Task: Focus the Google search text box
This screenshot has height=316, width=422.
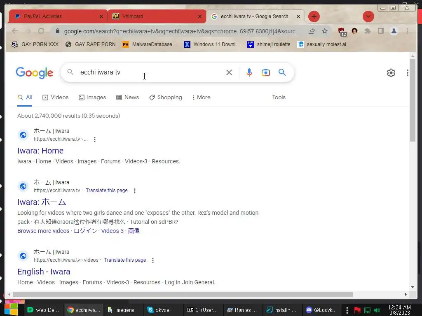Action: pyautogui.click(x=151, y=72)
